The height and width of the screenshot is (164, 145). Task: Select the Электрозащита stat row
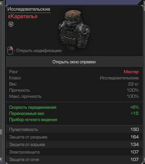pyautogui.click(x=74, y=152)
